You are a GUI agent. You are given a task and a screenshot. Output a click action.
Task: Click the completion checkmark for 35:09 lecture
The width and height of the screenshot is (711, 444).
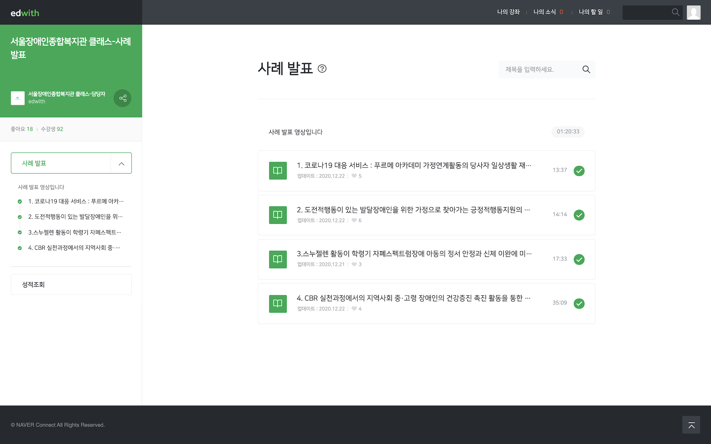click(579, 303)
